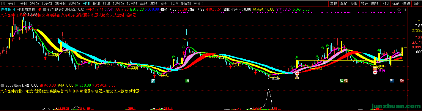The width and height of the screenshot is (422, 111).
Task: Click the blue 财 event marker
Action: 392,81
